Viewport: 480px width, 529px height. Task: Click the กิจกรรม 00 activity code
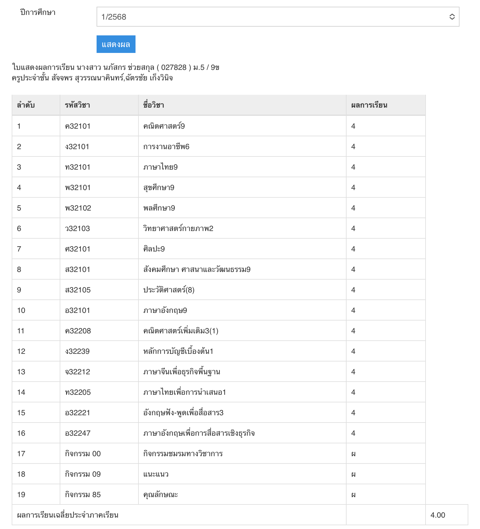point(83,454)
